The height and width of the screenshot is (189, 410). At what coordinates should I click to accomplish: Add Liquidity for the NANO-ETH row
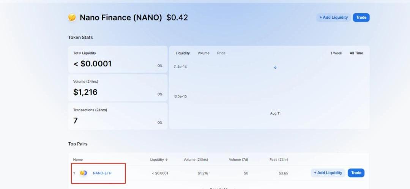tap(328, 173)
